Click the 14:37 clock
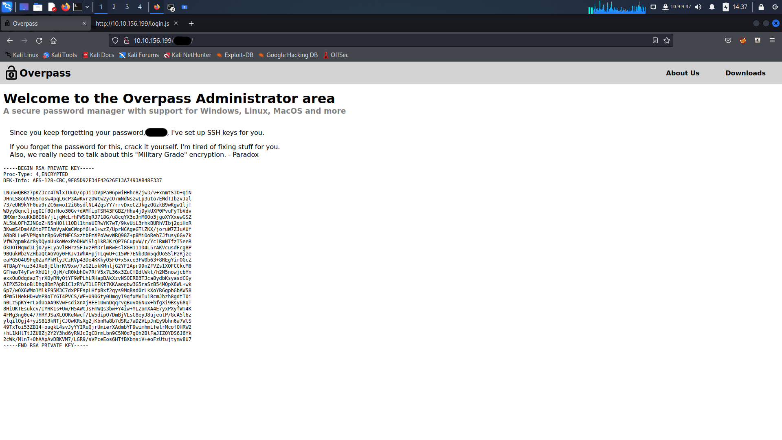The height and width of the screenshot is (440, 782). tap(740, 7)
